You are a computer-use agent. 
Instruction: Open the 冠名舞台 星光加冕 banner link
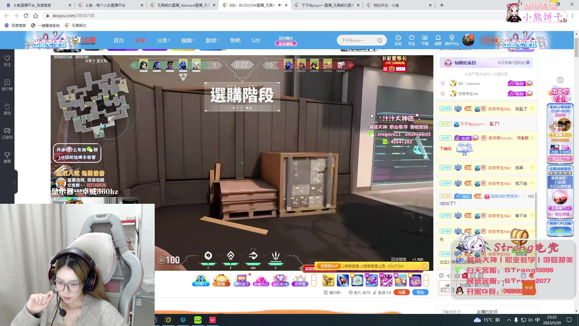[286, 41]
